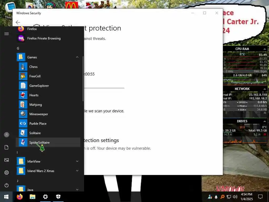Open network status icon in system tray
Screen dimensions: 269x202
[x=229, y=197]
